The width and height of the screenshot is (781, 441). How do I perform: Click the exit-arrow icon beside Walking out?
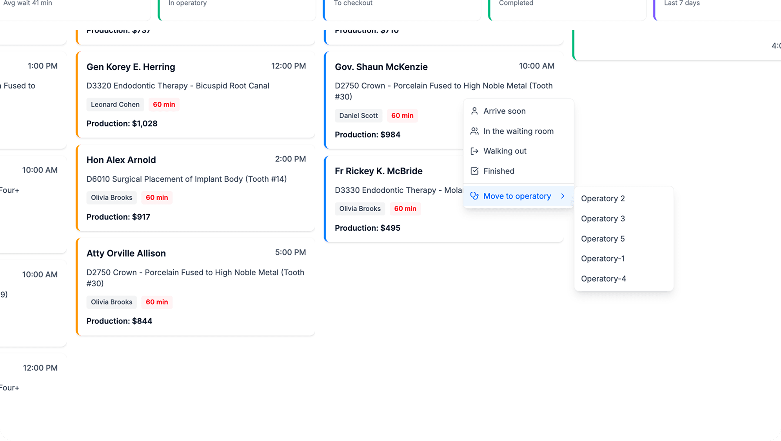474,151
